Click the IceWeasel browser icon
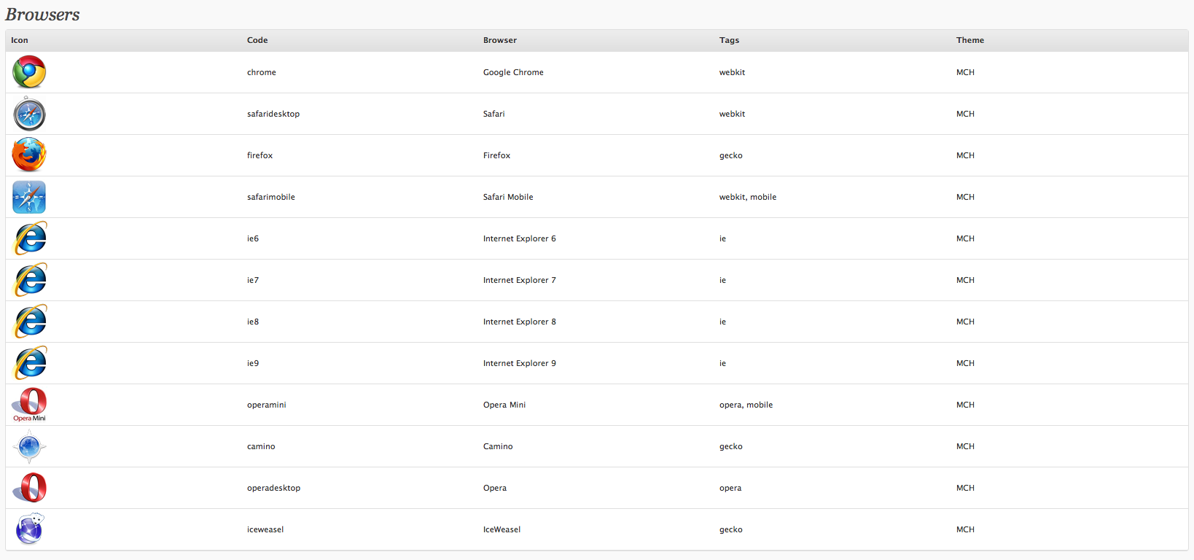Viewport: 1194px width, 560px height. tap(29, 529)
